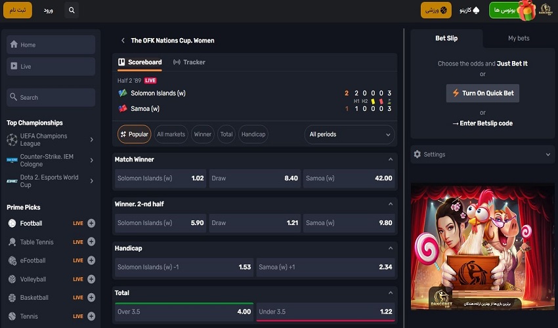The image size is (558, 328).
Task: Click the Volleyball sport icon
Action: [12, 279]
